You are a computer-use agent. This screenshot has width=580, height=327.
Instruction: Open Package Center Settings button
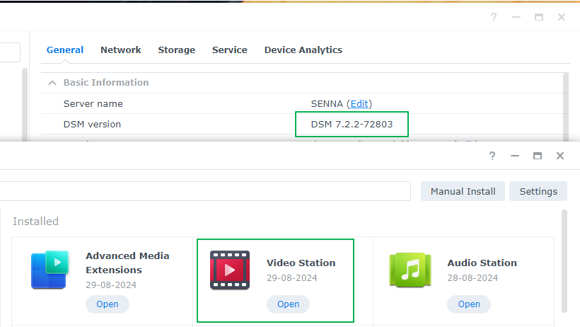(x=538, y=191)
